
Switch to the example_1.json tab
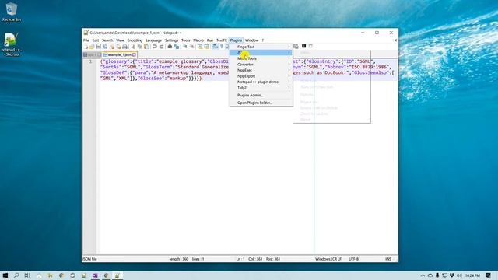pos(119,54)
